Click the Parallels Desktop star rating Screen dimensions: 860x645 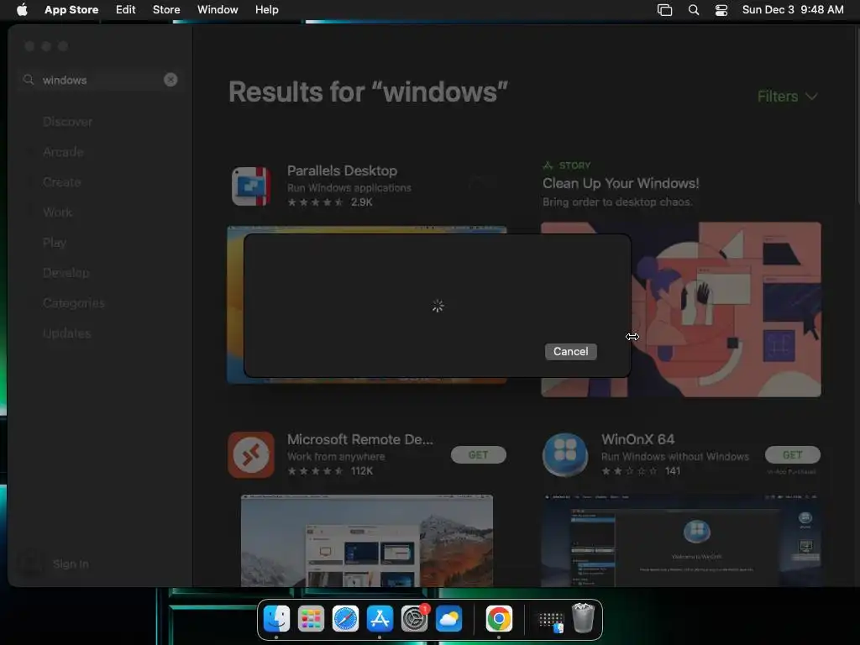(316, 202)
